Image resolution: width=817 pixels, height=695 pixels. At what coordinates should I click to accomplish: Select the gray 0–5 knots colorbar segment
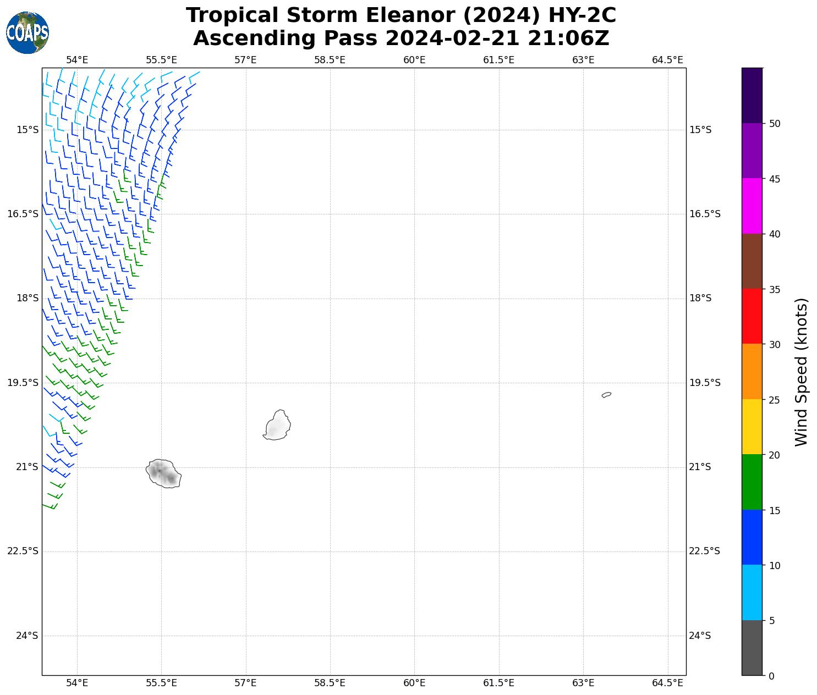click(752, 647)
